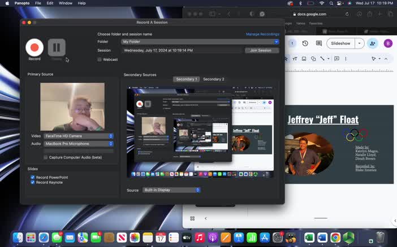Click the Pause recording button
Image resolution: width=397 pixels, height=247 pixels.
pos(57,47)
